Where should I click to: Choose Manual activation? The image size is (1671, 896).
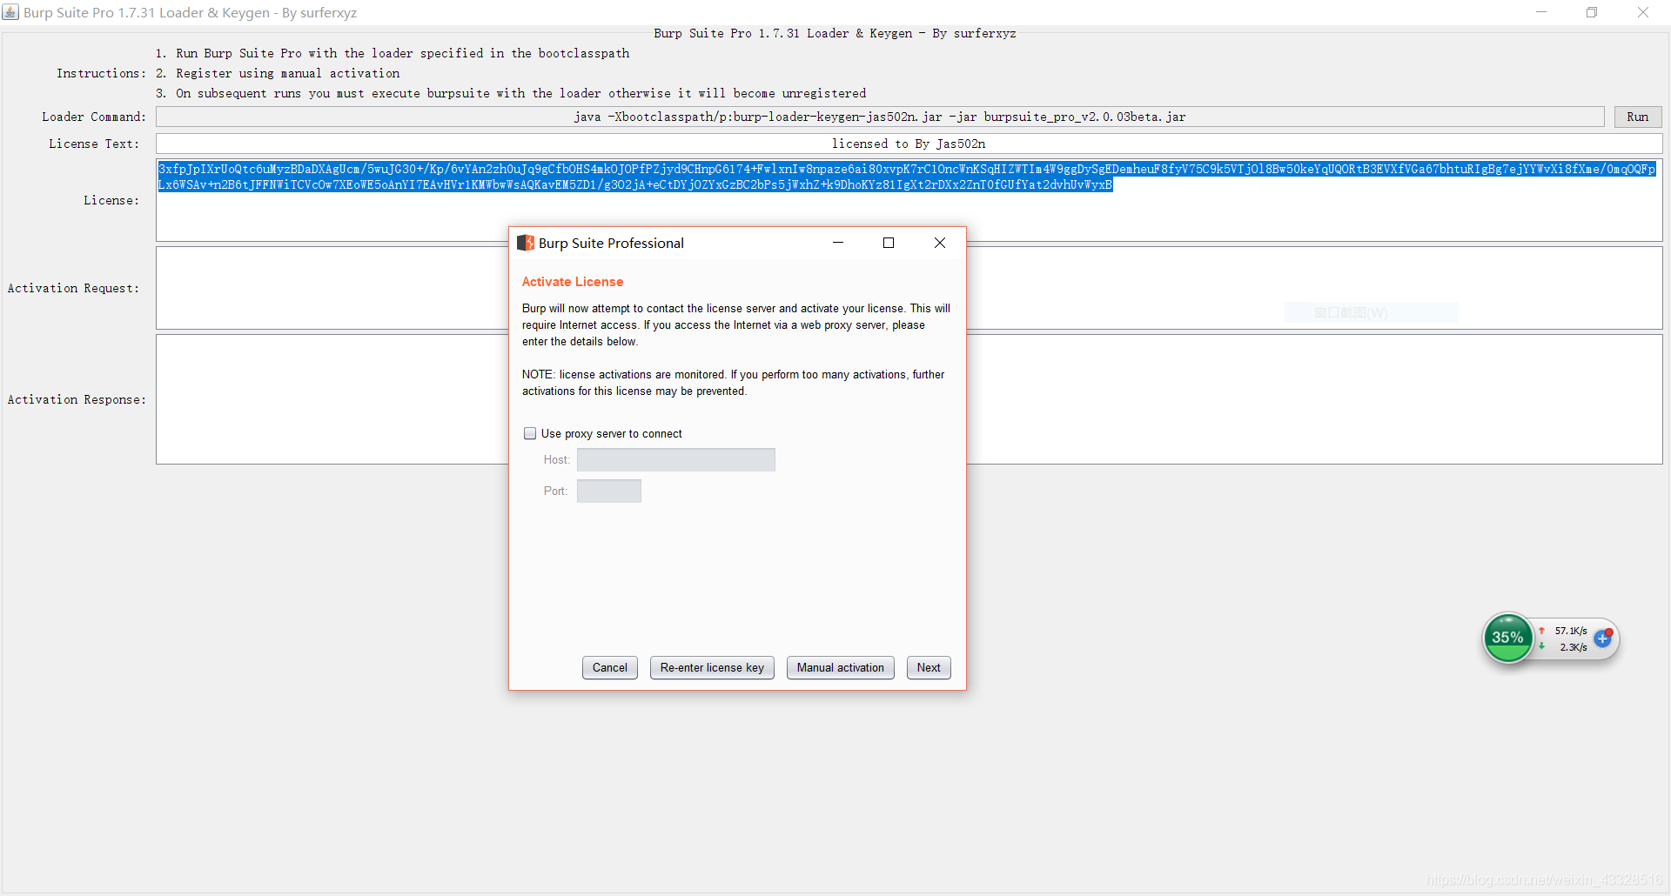(x=840, y=667)
